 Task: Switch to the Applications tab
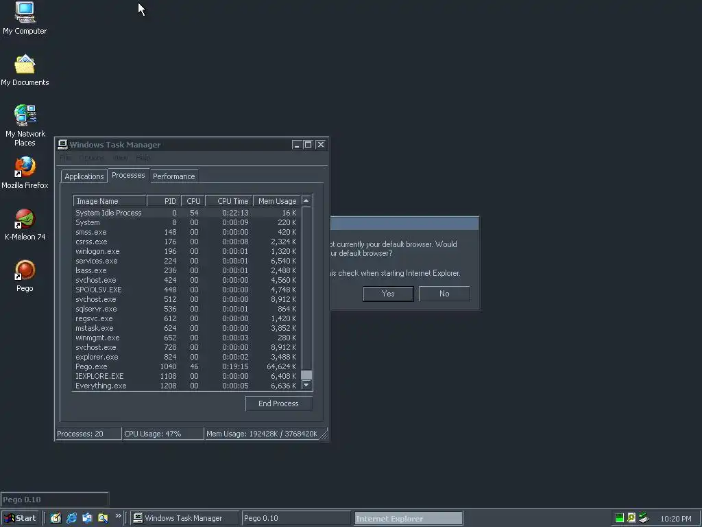pyautogui.click(x=84, y=176)
